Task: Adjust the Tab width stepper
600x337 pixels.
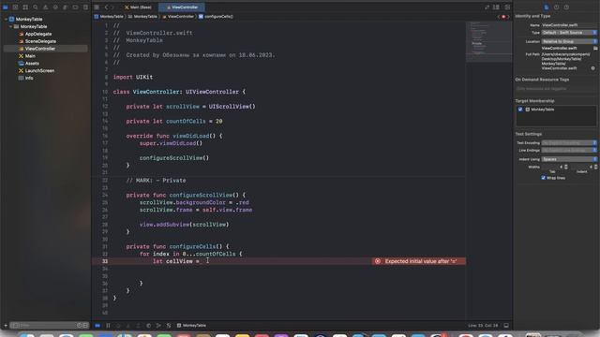Action: click(x=566, y=167)
